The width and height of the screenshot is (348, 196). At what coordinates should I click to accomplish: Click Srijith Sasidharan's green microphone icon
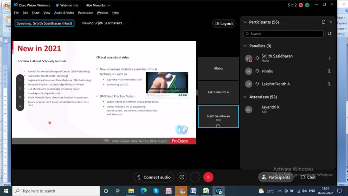[x=329, y=58]
